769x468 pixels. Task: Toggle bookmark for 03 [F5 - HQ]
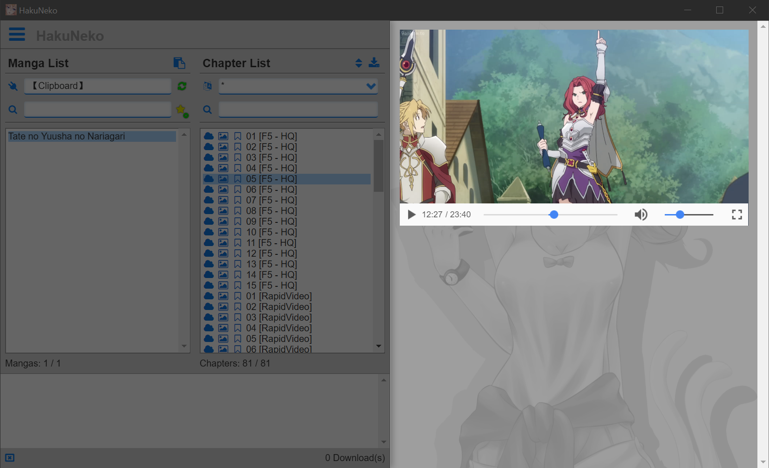coord(238,158)
